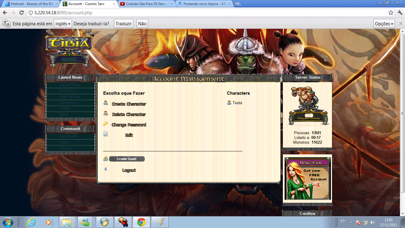Image resolution: width=405 pixels, height=228 pixels.
Task: Click the PT language indicator in the taskbar
Action: 343,222
